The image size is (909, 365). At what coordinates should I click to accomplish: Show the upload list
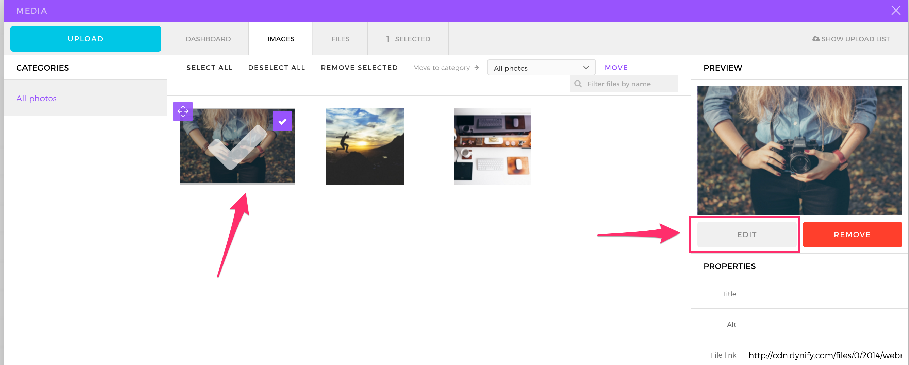[851, 39]
